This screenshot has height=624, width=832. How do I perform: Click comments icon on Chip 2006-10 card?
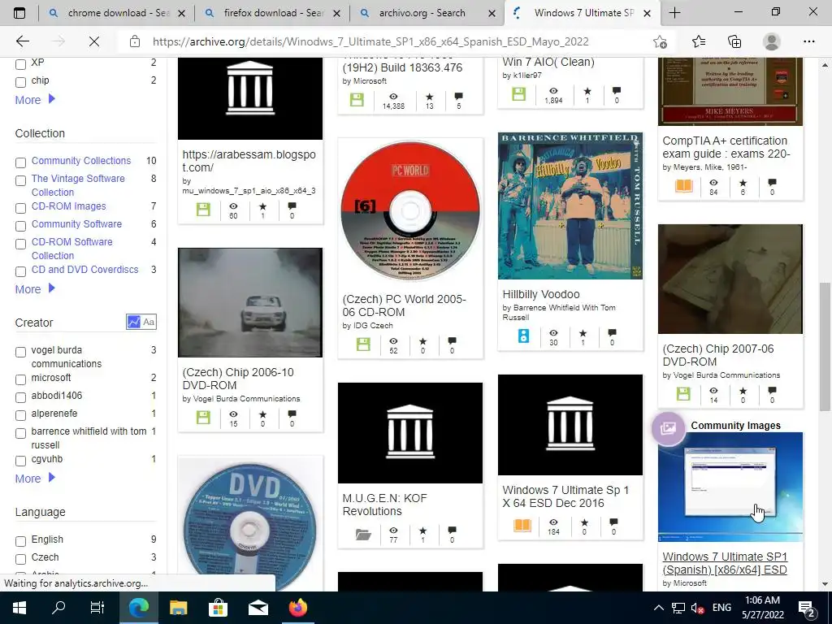pos(292,414)
